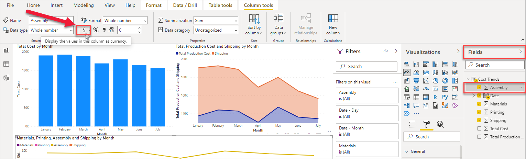Viewport: 526px width, 159px height.
Task: Open the Data / Drill tab
Action: pos(185,5)
